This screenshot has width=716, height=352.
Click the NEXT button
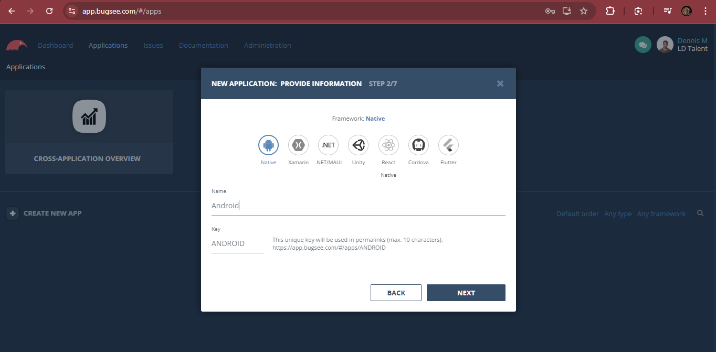pyautogui.click(x=466, y=292)
